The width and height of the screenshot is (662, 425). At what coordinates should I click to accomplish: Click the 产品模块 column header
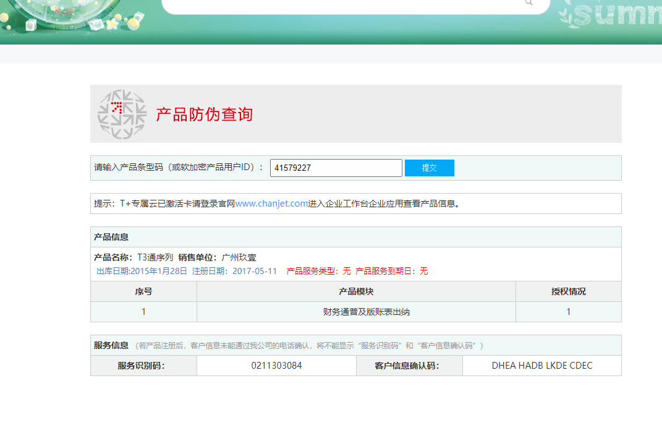click(356, 291)
